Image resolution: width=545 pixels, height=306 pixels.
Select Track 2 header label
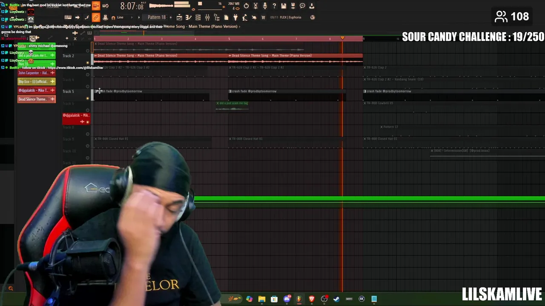[68, 56]
